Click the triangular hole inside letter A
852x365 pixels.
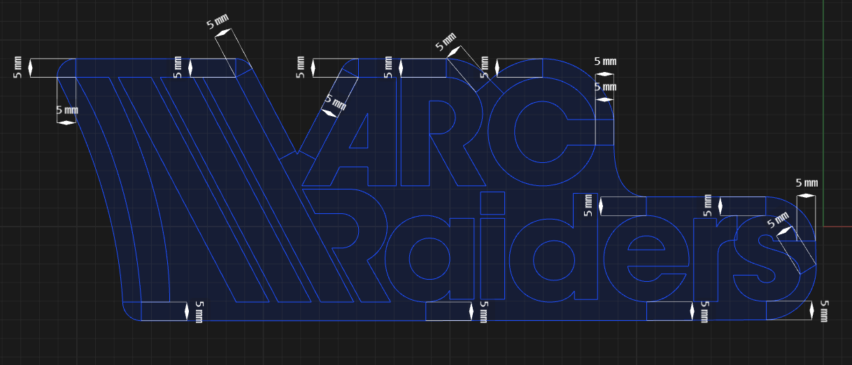(x=361, y=137)
